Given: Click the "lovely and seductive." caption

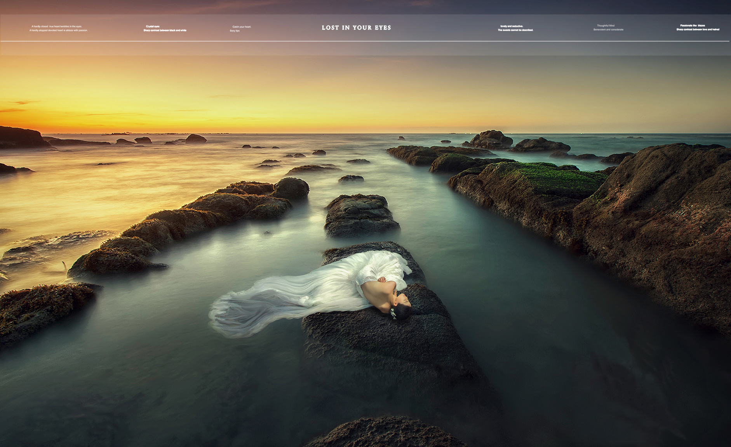Looking at the screenshot, I should tap(512, 26).
